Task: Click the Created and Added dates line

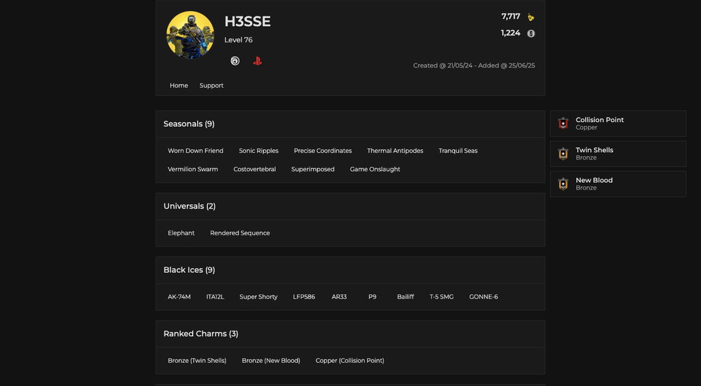Action: 474,65
